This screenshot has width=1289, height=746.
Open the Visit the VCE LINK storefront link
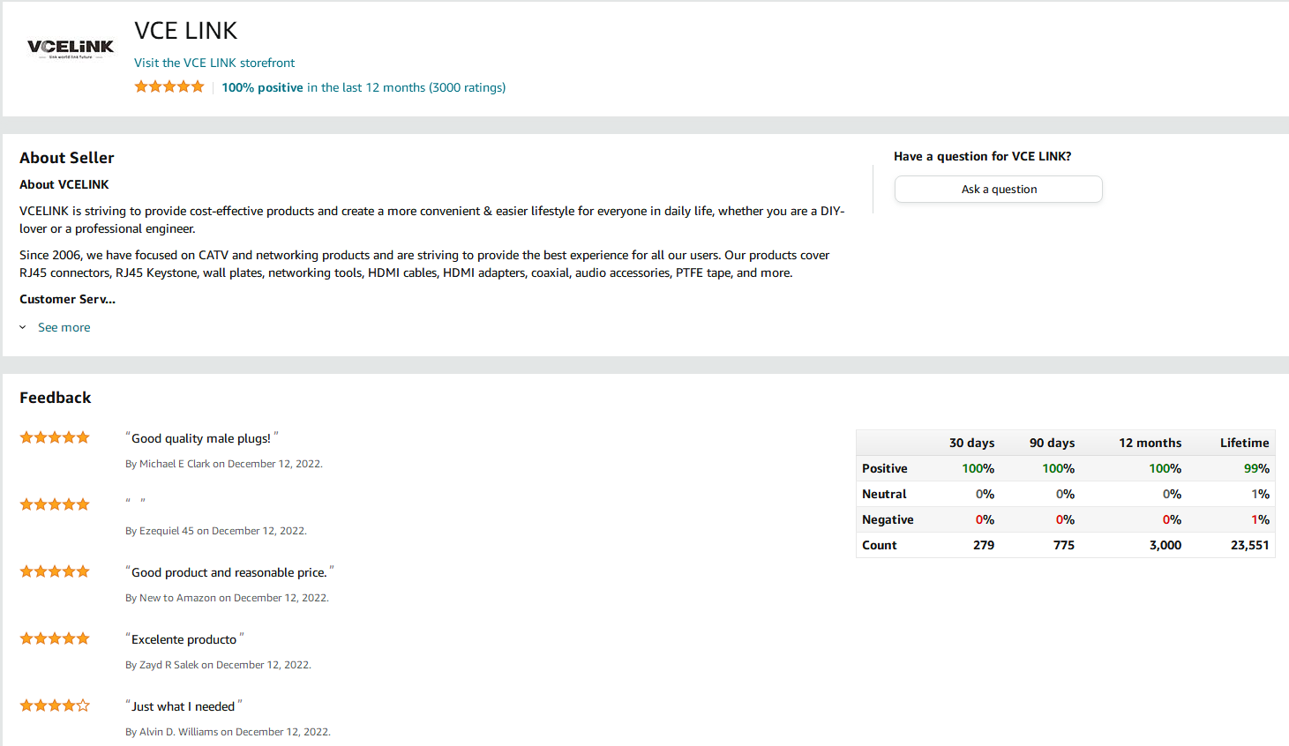214,63
